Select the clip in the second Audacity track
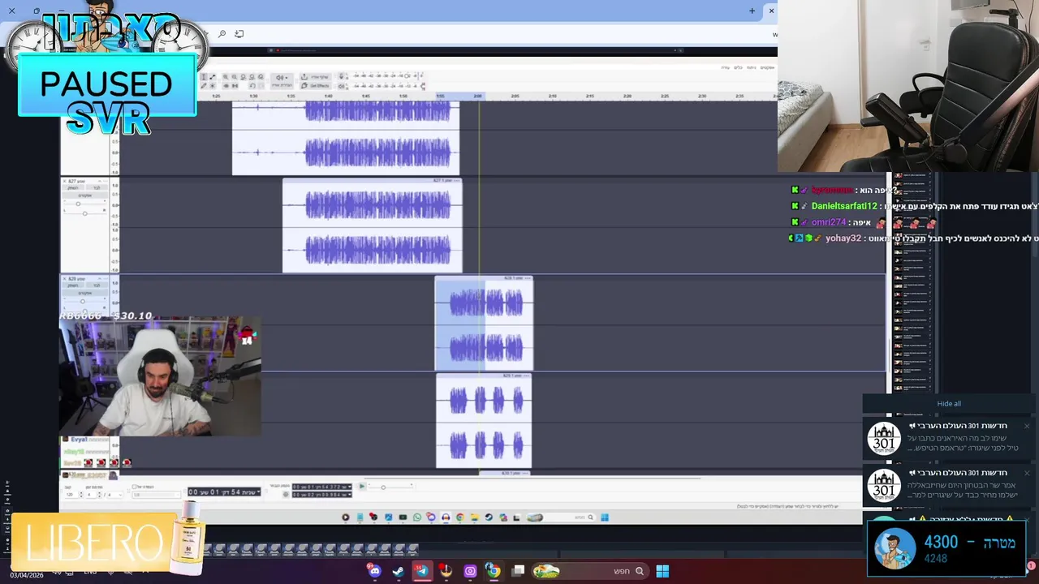1039x584 pixels. click(372, 225)
